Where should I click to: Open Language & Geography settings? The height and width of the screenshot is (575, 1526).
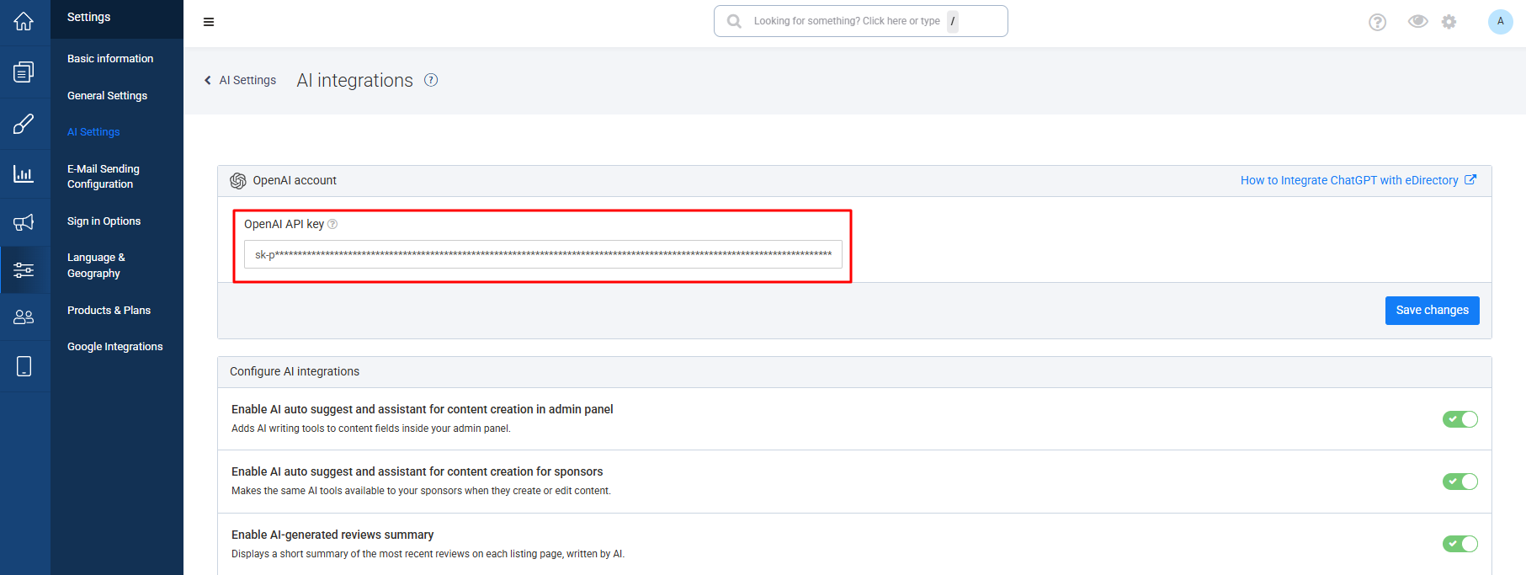click(96, 265)
